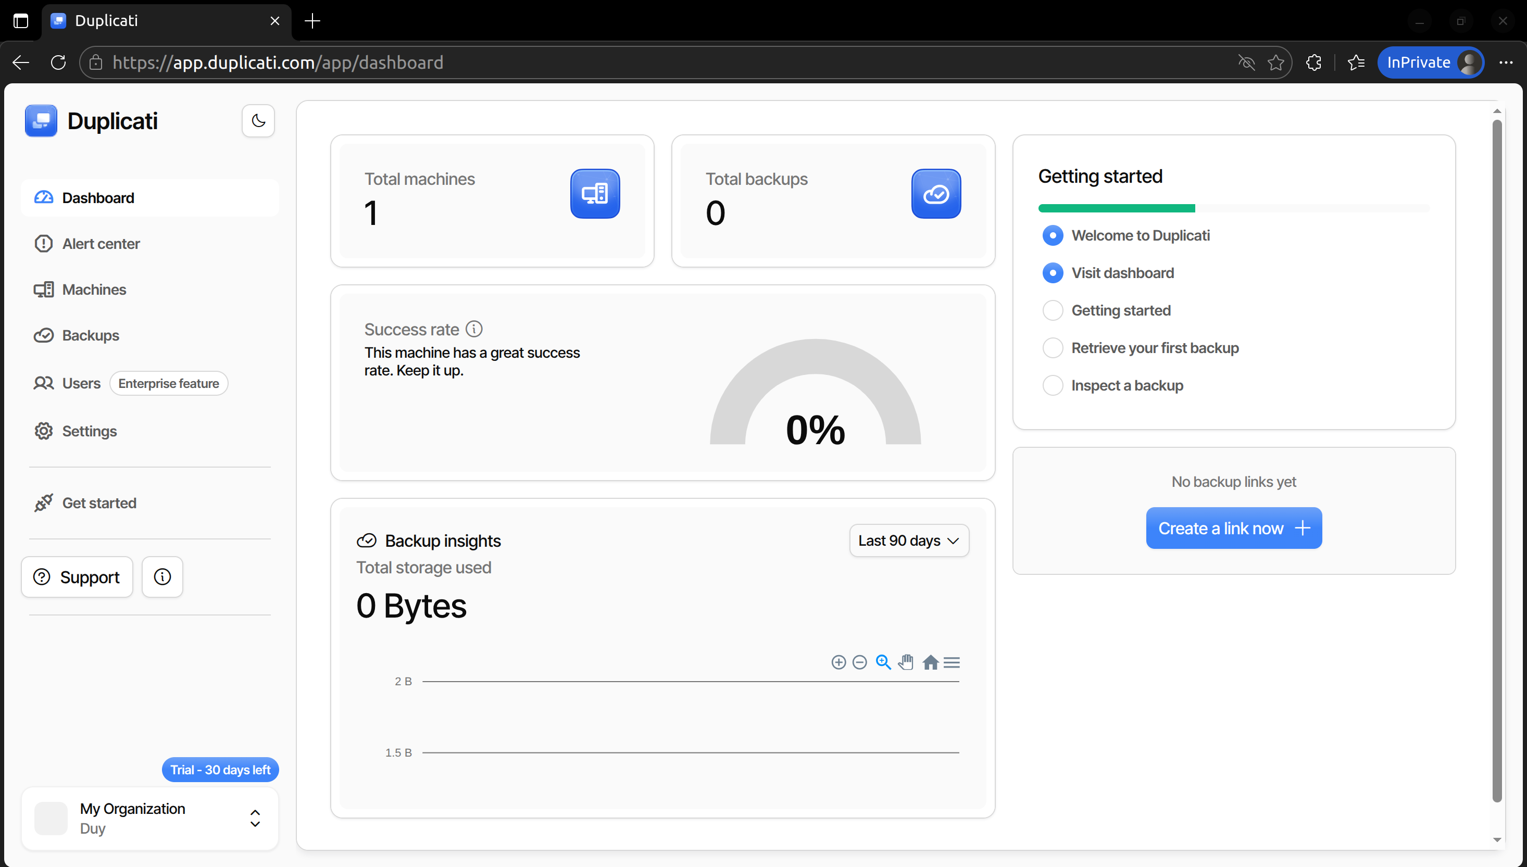This screenshot has width=1527, height=867.
Task: Expand the My Organization switcher
Action: 255,818
